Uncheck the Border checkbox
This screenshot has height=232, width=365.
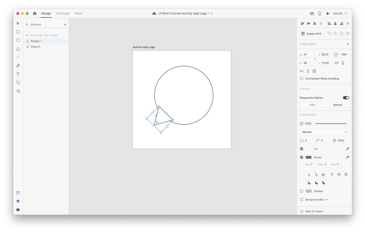tap(302, 157)
